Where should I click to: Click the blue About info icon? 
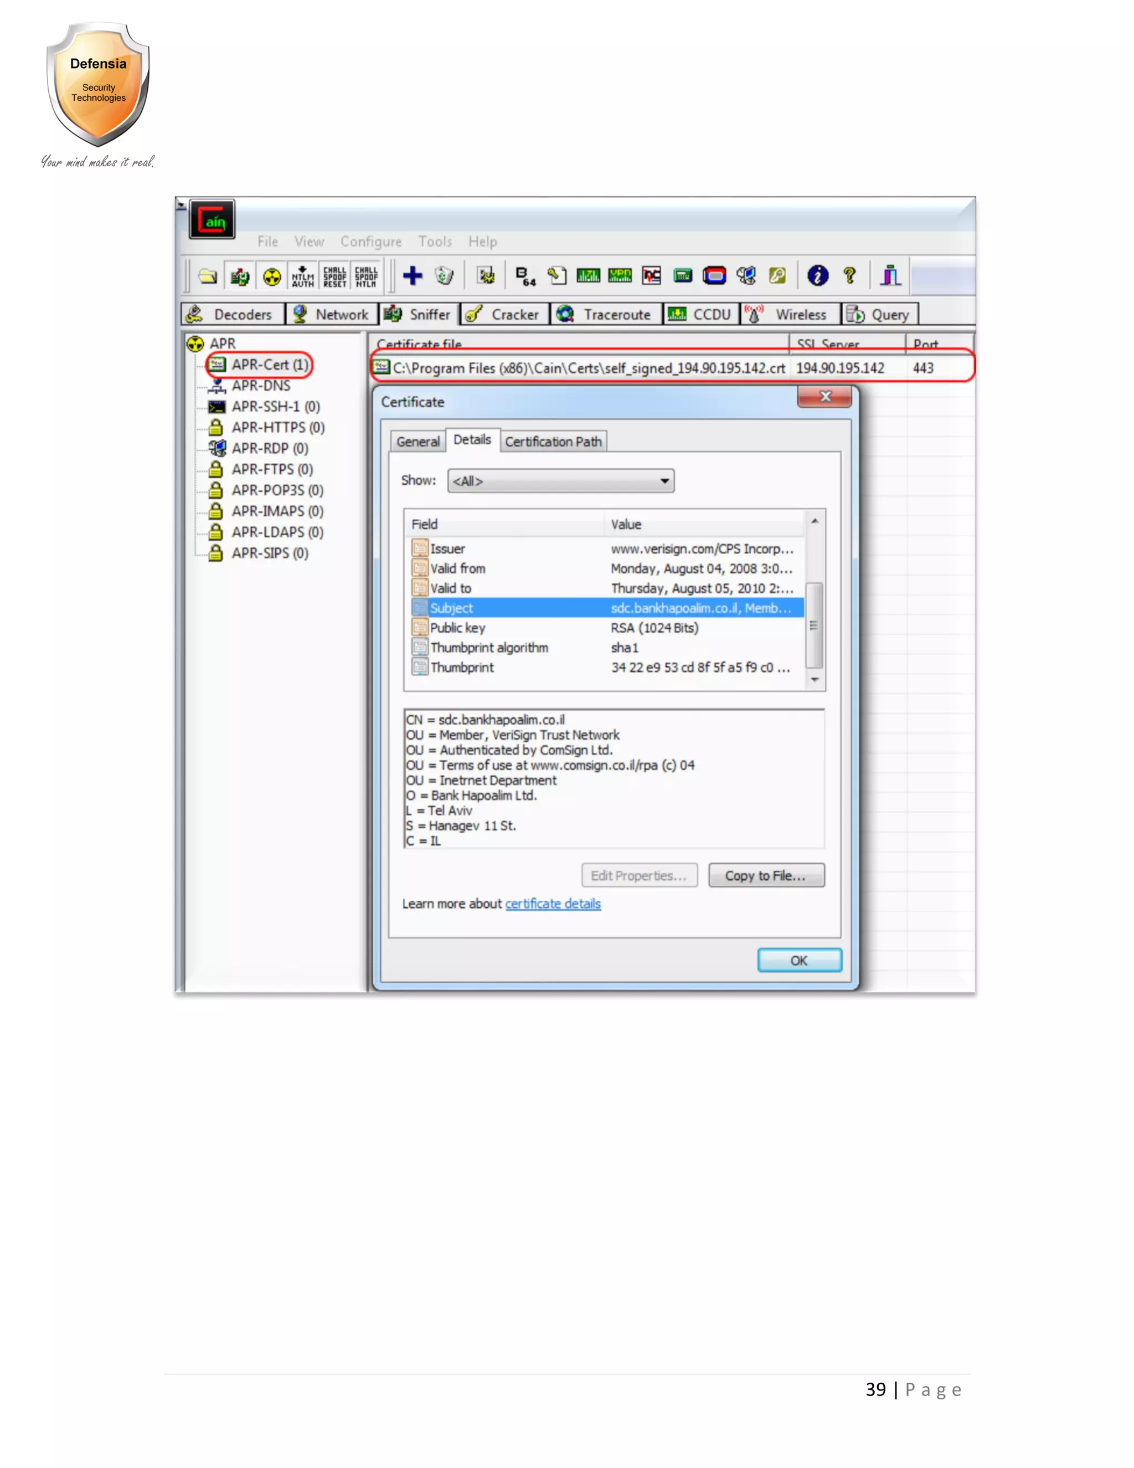[818, 275]
